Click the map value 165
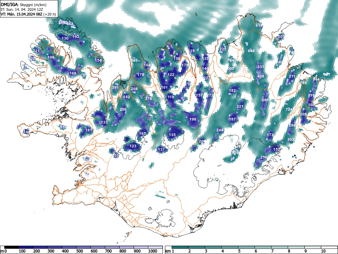This screenshot has width=338, height=254. pos(142,133)
